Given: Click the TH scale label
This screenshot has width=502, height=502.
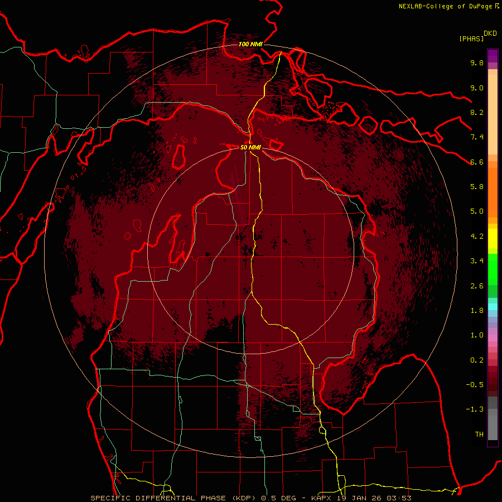Looking at the screenshot, I should (x=479, y=435).
